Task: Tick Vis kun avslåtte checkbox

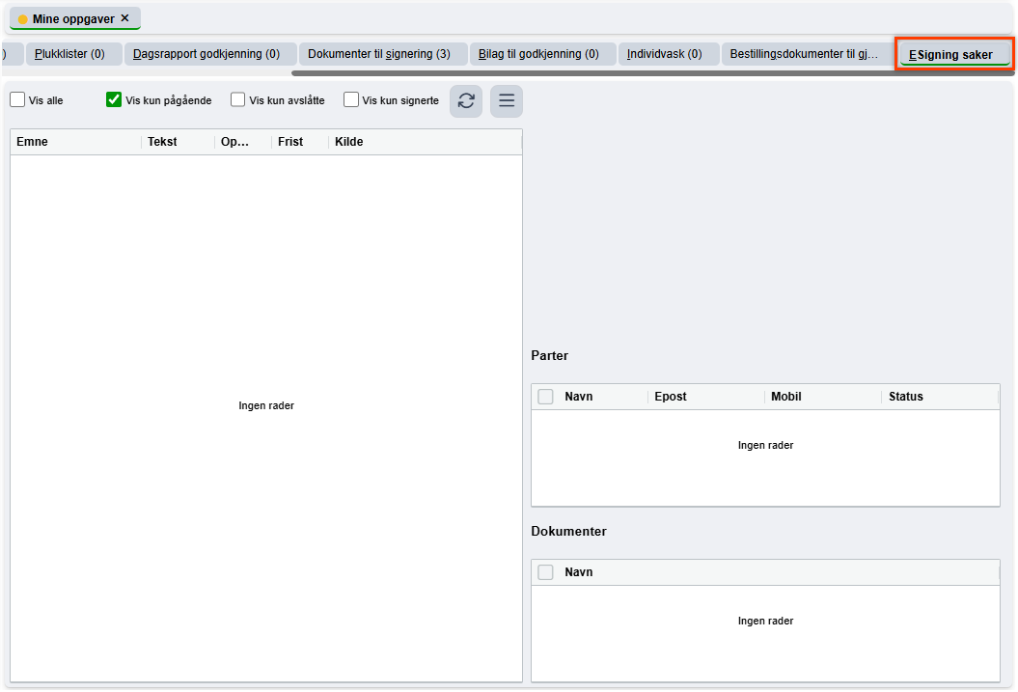Action: coord(237,100)
